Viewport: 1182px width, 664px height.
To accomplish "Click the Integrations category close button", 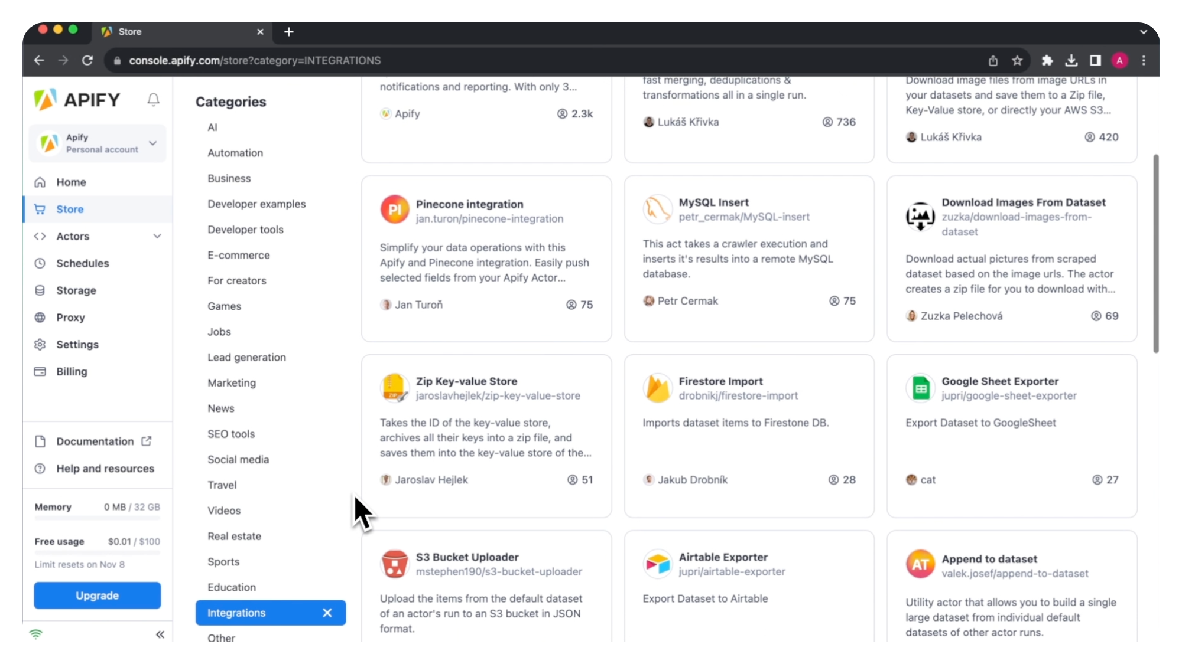I will click(327, 613).
